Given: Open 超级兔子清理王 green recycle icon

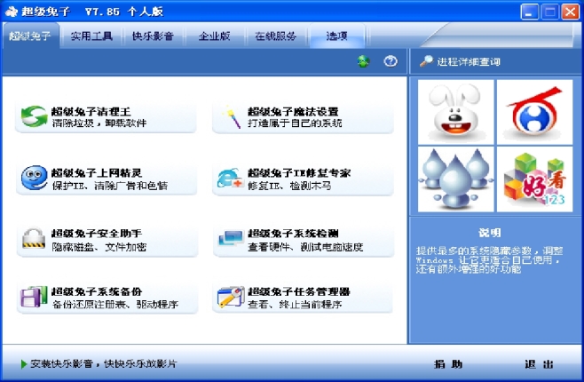Looking at the screenshot, I should (x=34, y=116).
